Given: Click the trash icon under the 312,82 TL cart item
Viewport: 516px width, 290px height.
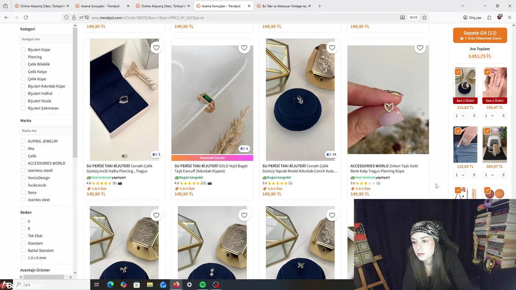Looking at the screenshot, I should click(x=474, y=116).
